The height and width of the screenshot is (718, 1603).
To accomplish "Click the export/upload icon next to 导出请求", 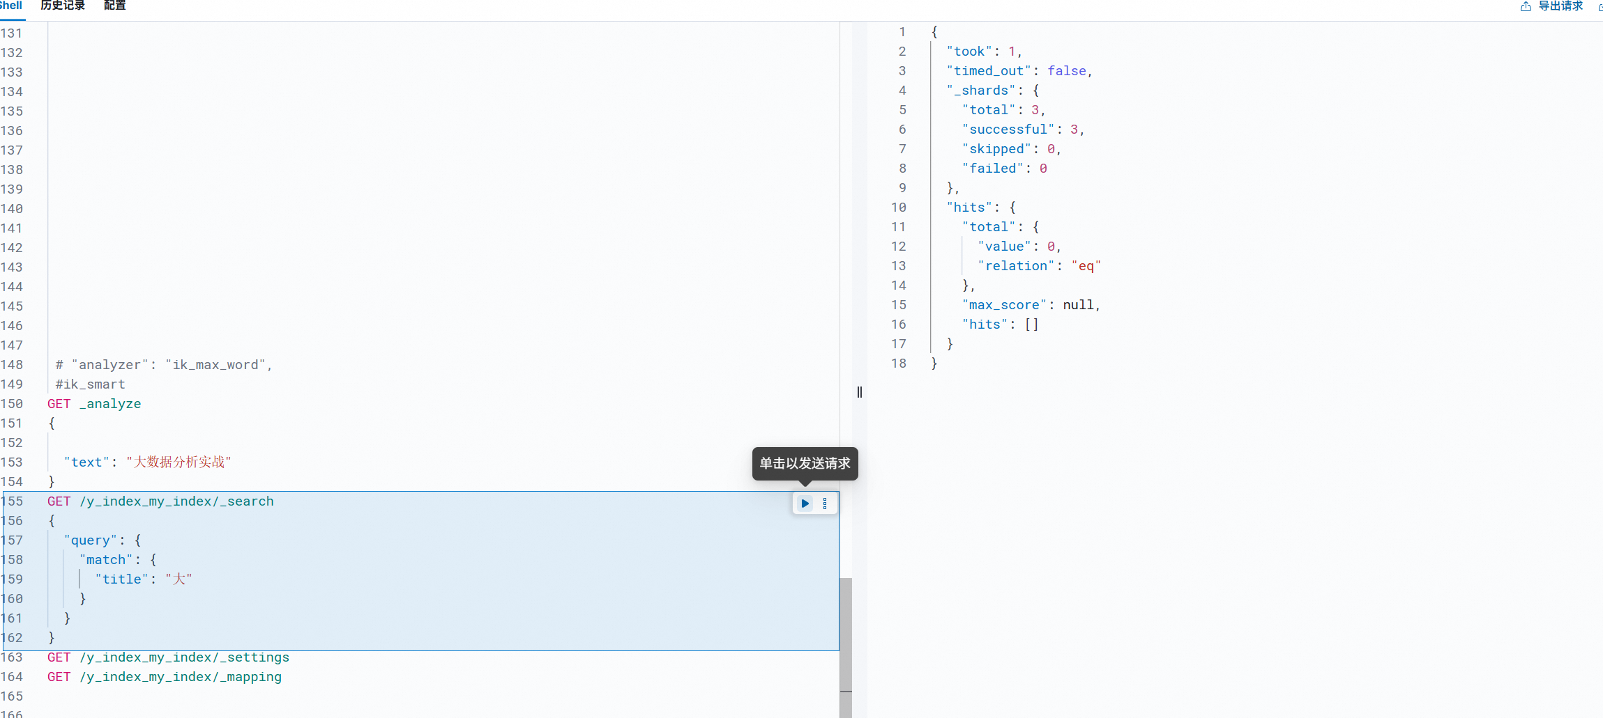I will pyautogui.click(x=1525, y=6).
